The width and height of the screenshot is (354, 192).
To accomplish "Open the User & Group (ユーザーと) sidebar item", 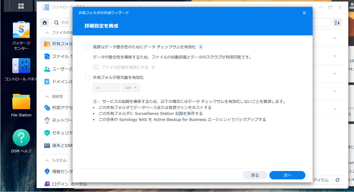I will [56, 69].
